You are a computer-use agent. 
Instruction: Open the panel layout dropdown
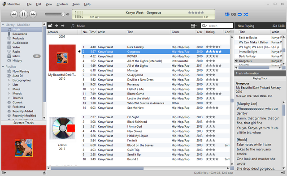[x=193, y=26]
